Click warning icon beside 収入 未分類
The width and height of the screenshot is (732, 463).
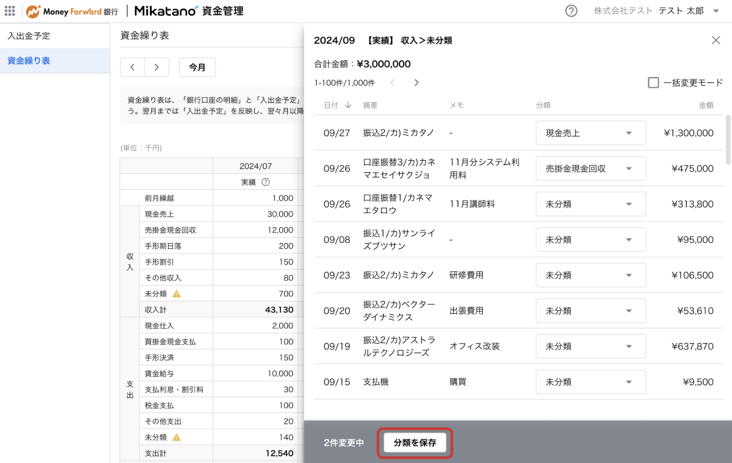(x=176, y=294)
